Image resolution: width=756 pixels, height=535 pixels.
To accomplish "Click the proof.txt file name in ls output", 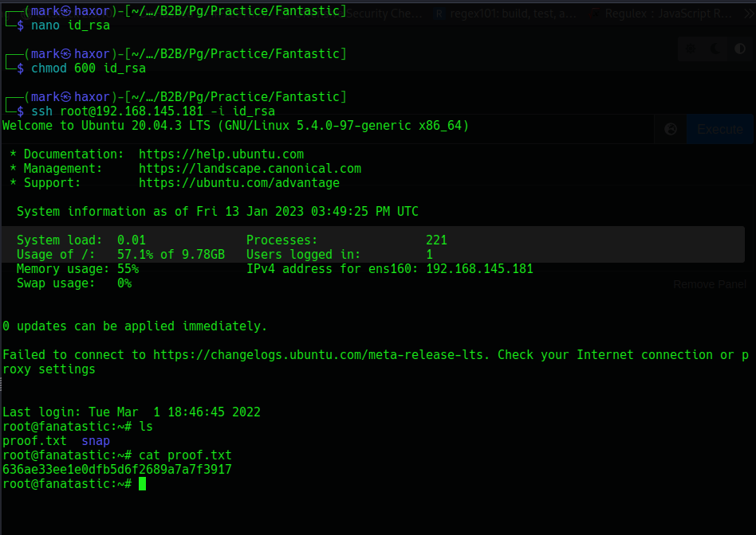I will click(34, 441).
